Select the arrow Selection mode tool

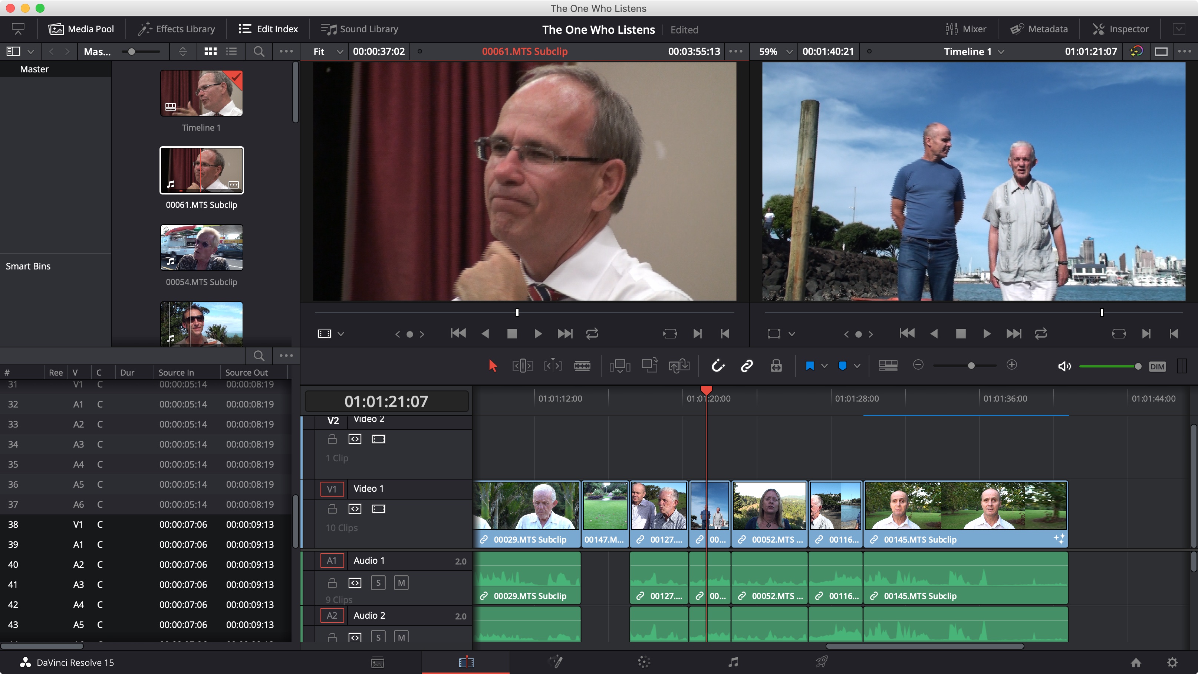pyautogui.click(x=493, y=366)
